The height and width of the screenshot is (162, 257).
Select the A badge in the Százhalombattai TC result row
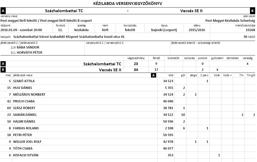coord(3,64)
